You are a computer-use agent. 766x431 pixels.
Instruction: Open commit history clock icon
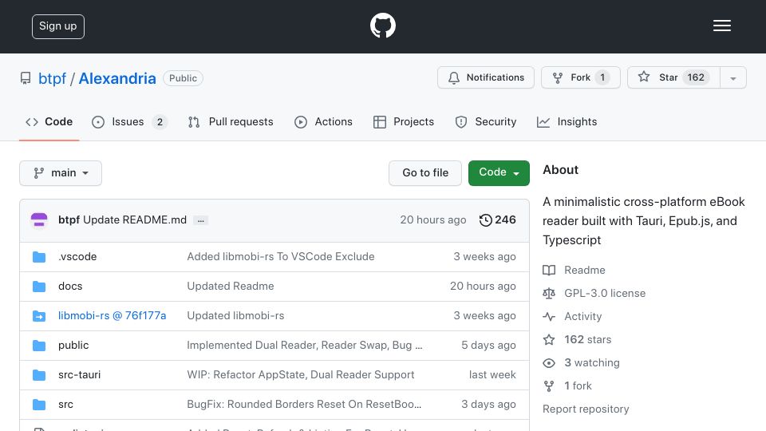tap(486, 220)
